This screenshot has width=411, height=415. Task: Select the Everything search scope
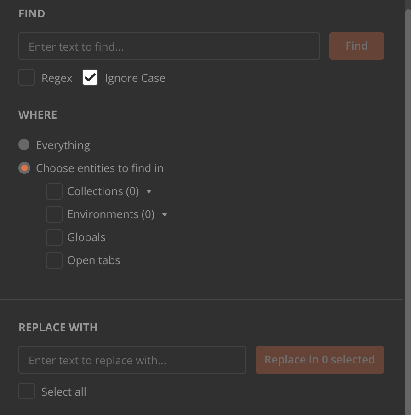coord(24,144)
